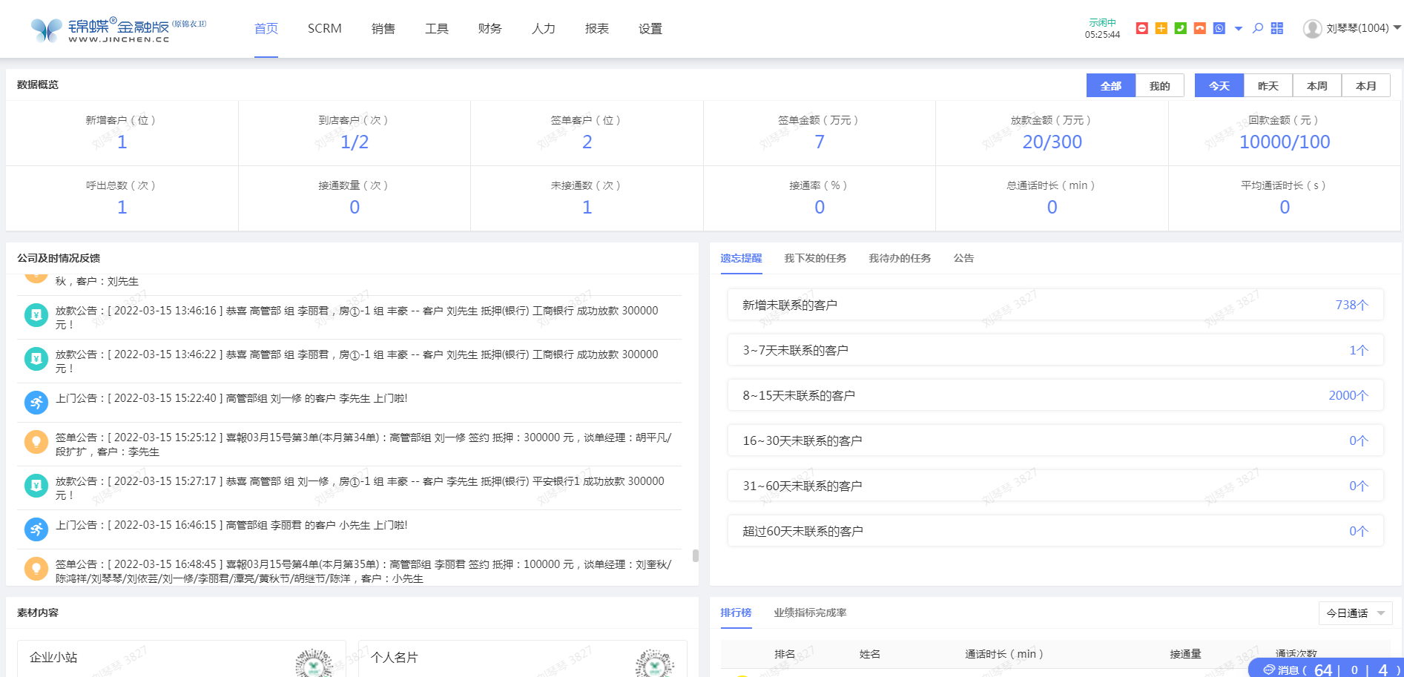This screenshot has height=677, width=1404.
Task: Click the runner icon of the 15:22:40 上门公告
Action: pos(36,403)
